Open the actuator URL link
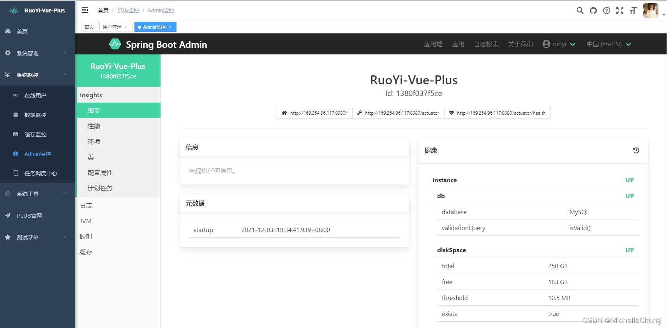The width and height of the screenshot is (667, 328). [398, 113]
